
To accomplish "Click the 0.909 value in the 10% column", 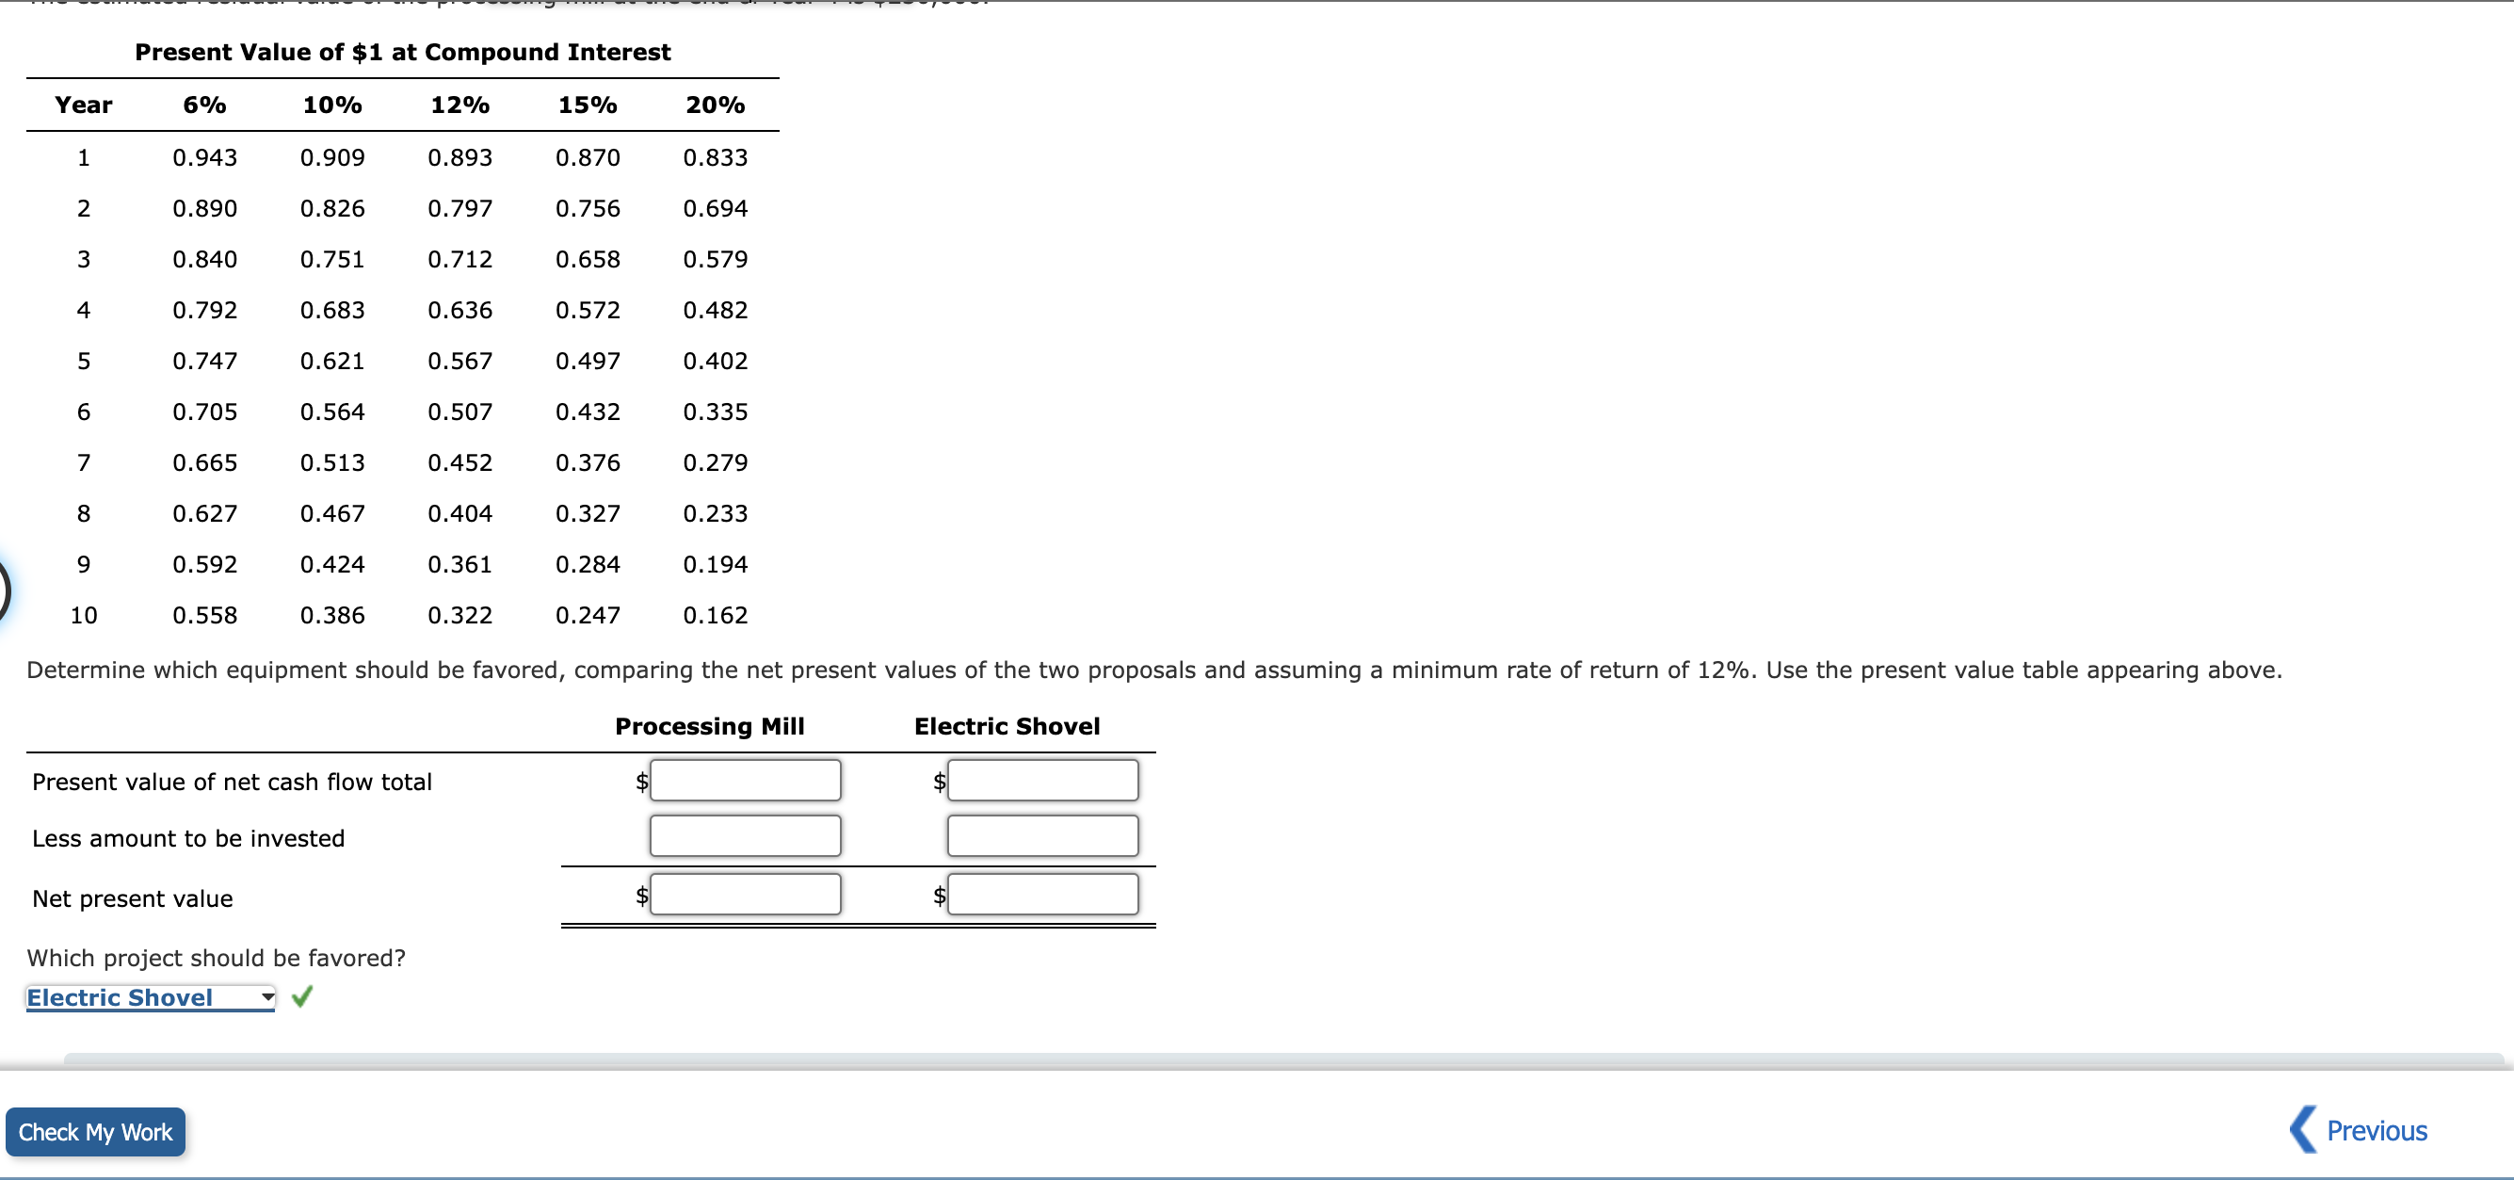I will tap(331, 157).
